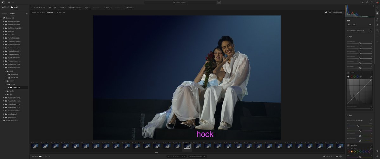Viewport: 380px width, 159px height.
Task: Open the Edit sliders panel icon
Action: point(377,13)
